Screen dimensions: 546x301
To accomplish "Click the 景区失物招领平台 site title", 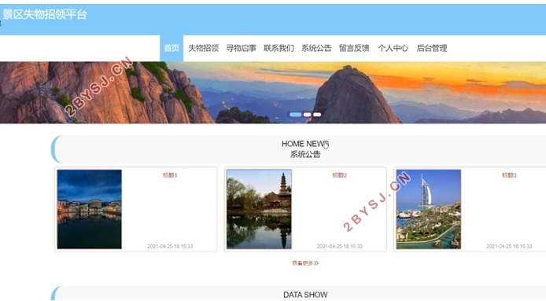I will (x=45, y=15).
